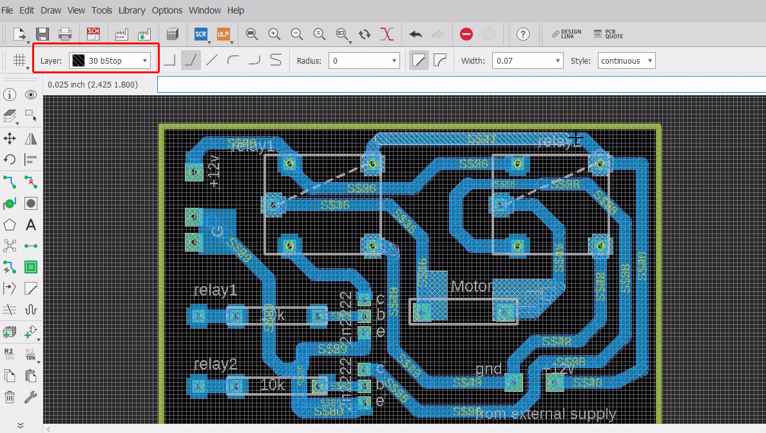Select the Ripup tool with red X
Image resolution: width=766 pixels, height=433 pixels.
point(31,182)
